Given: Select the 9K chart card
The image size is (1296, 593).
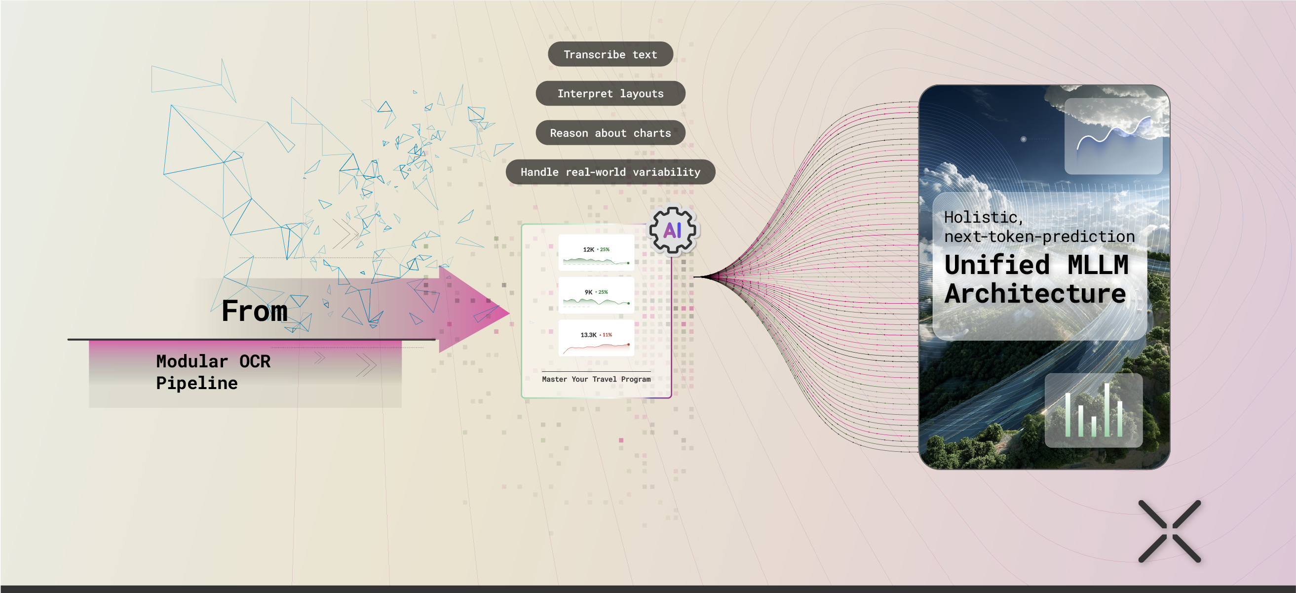Looking at the screenshot, I should tap(596, 295).
